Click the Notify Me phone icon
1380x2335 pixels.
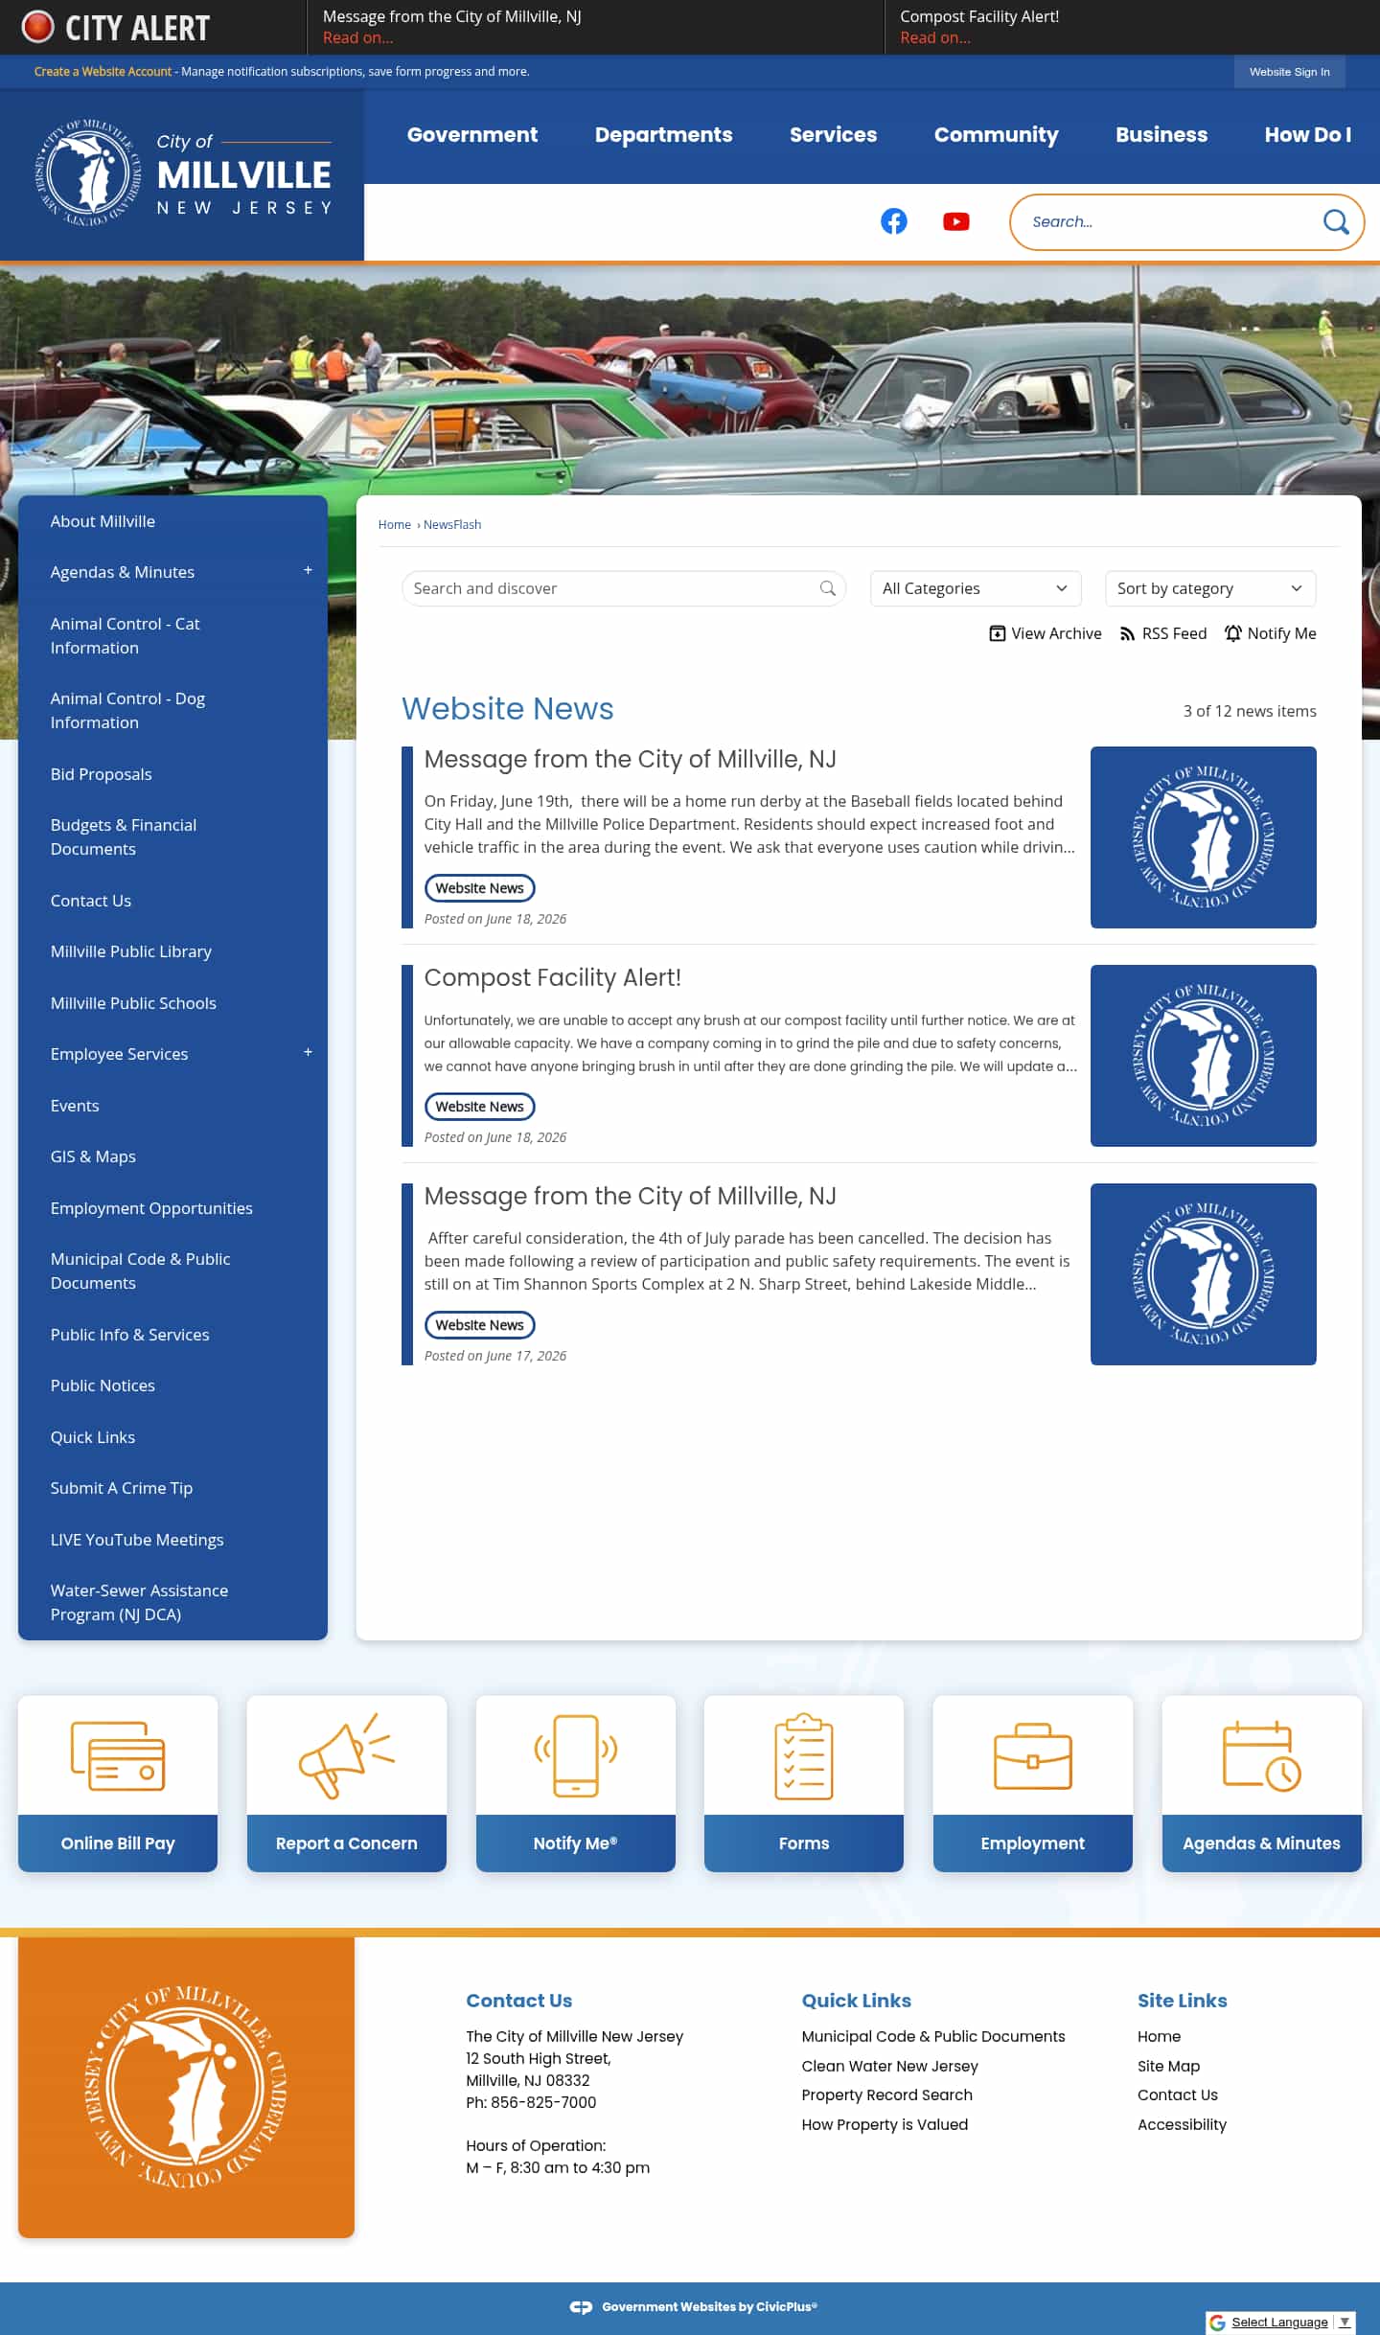click(575, 1756)
